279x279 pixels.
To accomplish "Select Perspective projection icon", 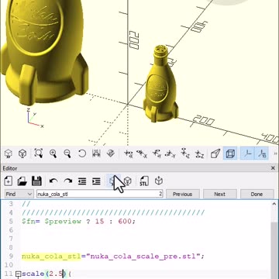I will tap(215, 153).
